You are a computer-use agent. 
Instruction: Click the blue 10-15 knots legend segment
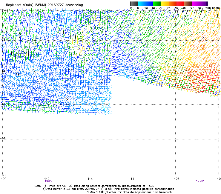click(149, 4)
